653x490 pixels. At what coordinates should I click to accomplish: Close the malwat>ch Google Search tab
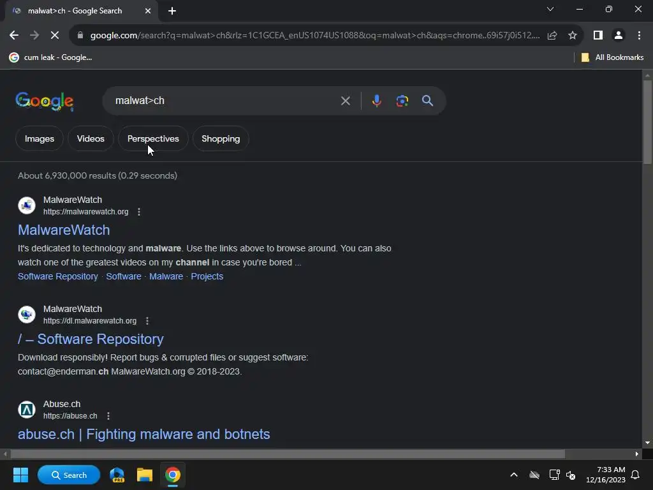[148, 11]
